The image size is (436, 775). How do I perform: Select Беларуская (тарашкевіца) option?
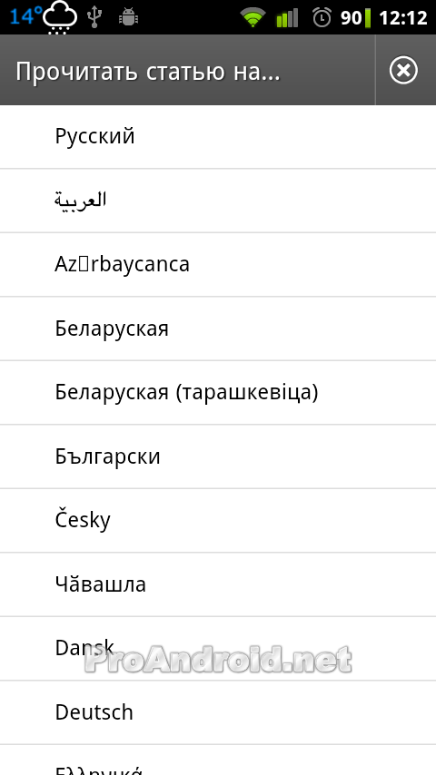218,392
